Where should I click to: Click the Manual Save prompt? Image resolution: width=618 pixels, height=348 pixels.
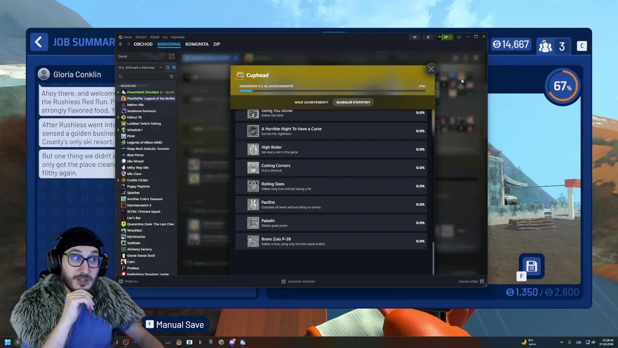[176, 325]
